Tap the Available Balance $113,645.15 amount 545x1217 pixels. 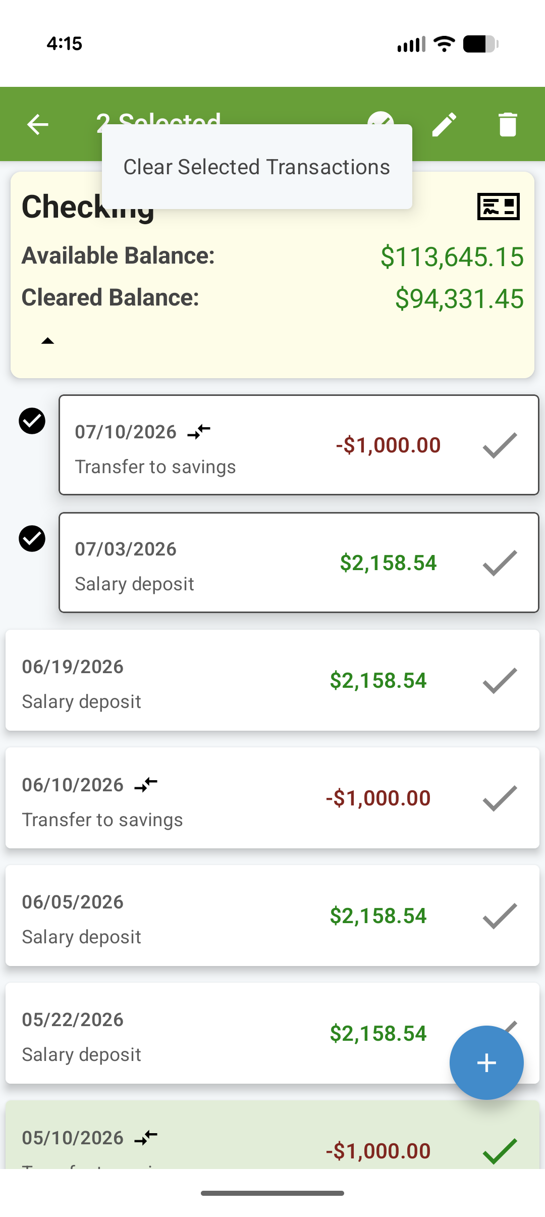pyautogui.click(x=452, y=257)
